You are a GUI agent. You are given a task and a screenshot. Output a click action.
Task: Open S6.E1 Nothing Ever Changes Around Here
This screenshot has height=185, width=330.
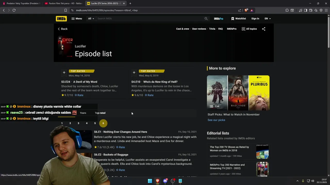(120, 132)
